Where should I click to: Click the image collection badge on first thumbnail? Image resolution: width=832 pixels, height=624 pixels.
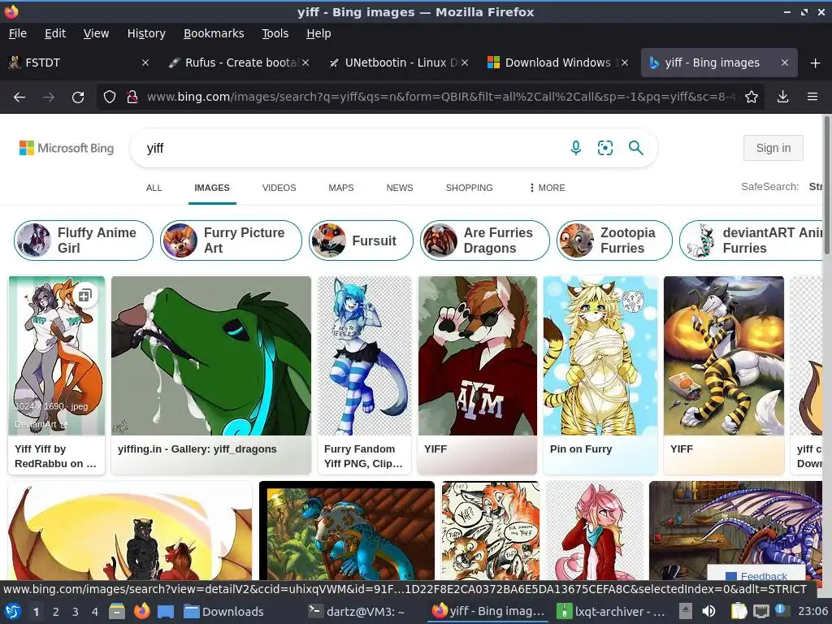coord(84,296)
